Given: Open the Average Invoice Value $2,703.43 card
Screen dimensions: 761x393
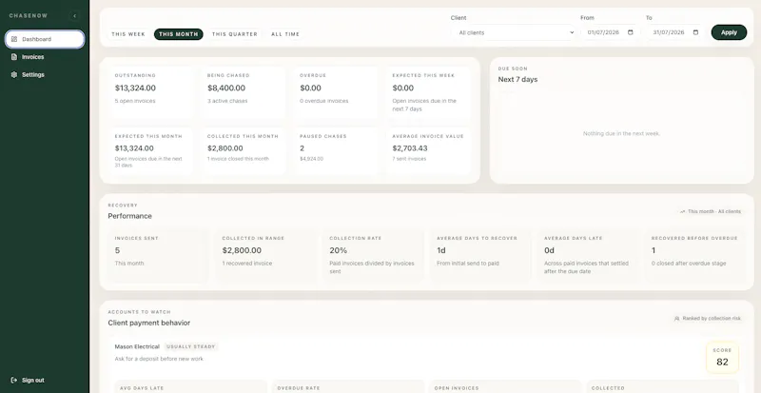Looking at the screenshot, I should pos(429,151).
